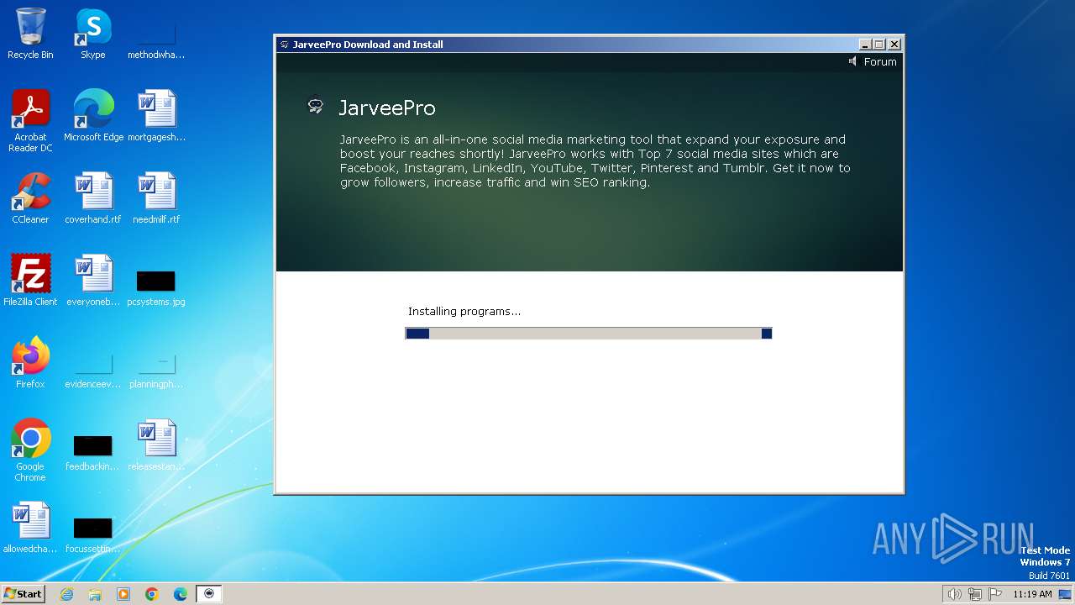Open volume control in system tray
Viewport: 1075px width, 605px height.
pos(954,594)
